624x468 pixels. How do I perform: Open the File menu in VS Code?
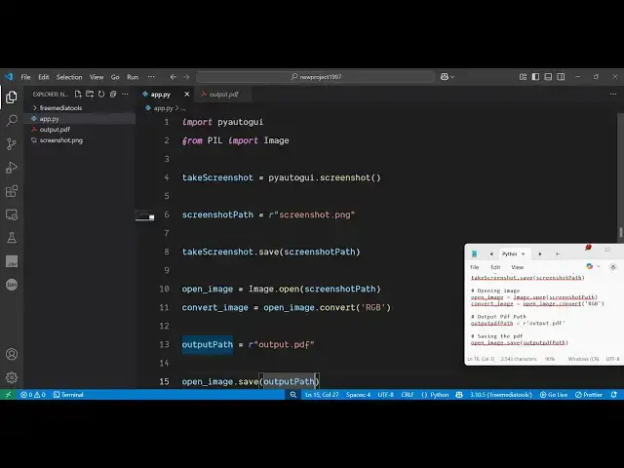point(26,77)
